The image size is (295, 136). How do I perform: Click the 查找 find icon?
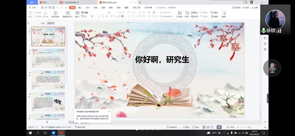(x=212, y=13)
